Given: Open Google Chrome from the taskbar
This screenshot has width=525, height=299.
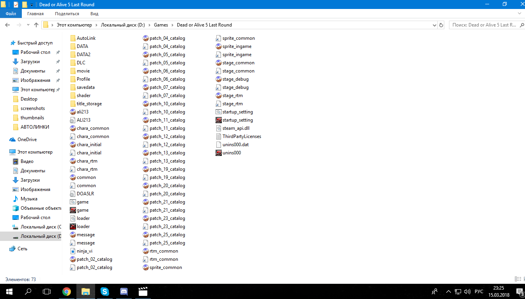Looking at the screenshot, I should pos(67,291).
